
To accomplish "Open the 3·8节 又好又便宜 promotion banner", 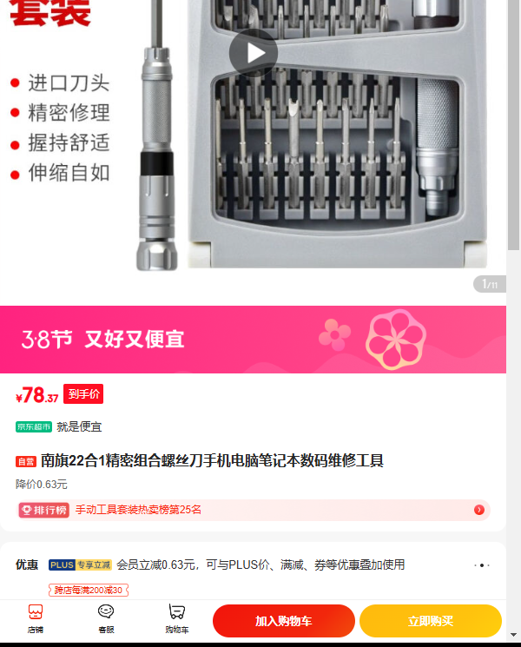I will 253,340.
